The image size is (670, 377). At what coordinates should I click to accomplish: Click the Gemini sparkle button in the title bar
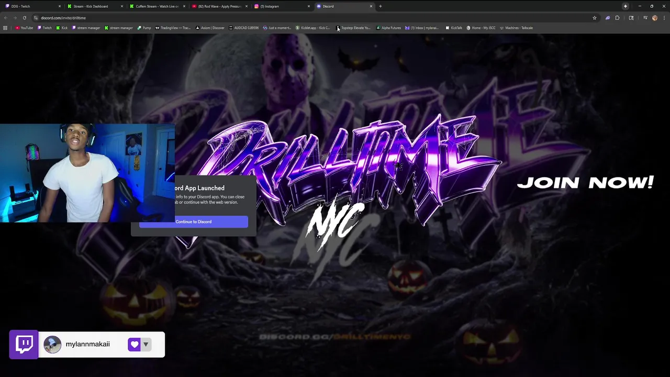[626, 6]
